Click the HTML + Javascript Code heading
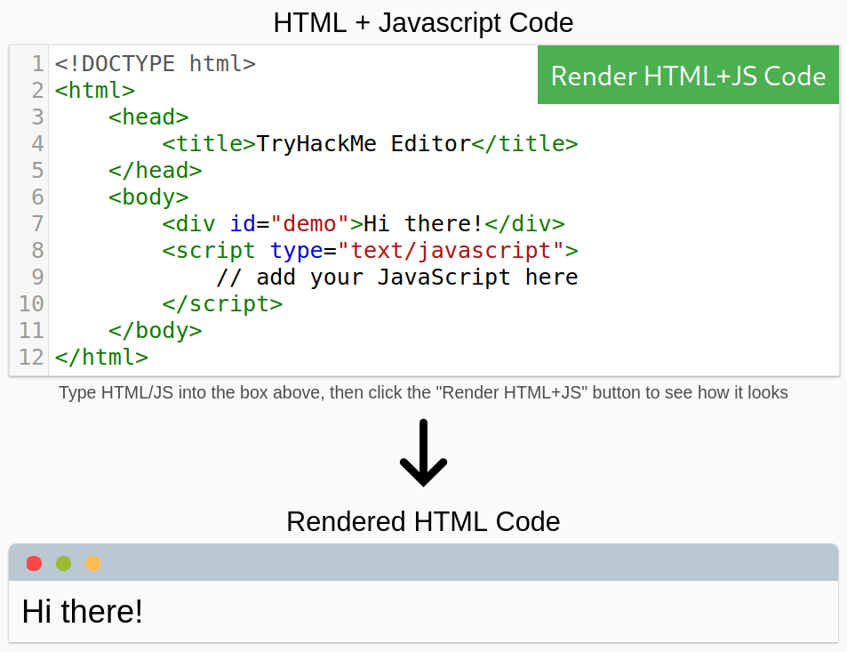Viewport: 847px width, 652px height. tap(423, 23)
